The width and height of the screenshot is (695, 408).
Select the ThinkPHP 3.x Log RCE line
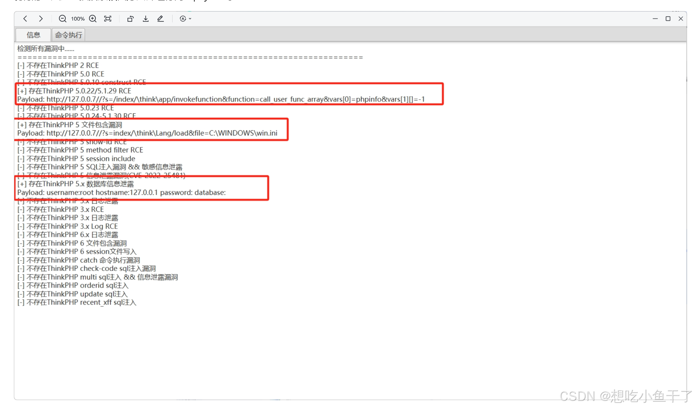point(68,226)
